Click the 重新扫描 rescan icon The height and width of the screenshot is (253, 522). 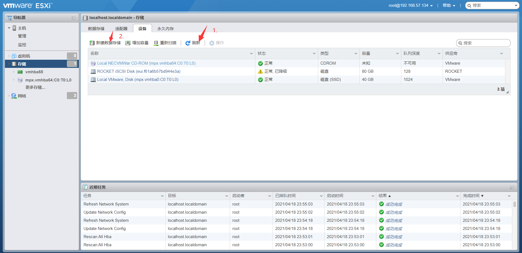(x=156, y=43)
